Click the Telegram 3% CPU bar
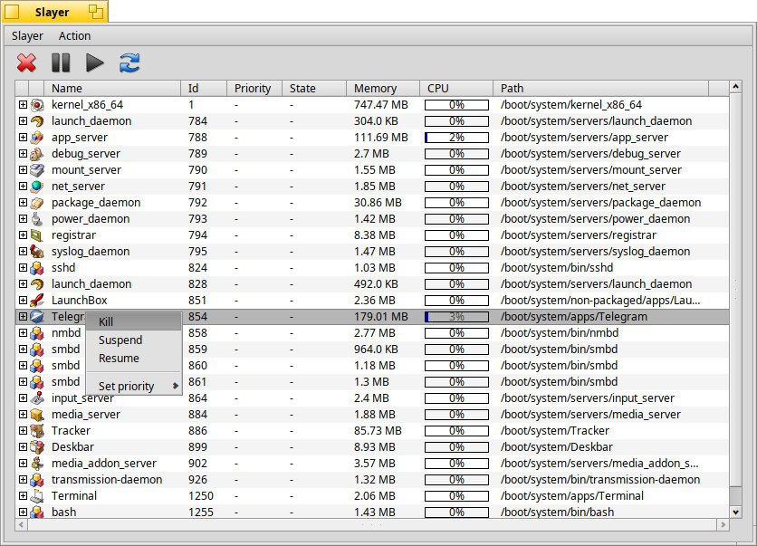 pos(456,317)
